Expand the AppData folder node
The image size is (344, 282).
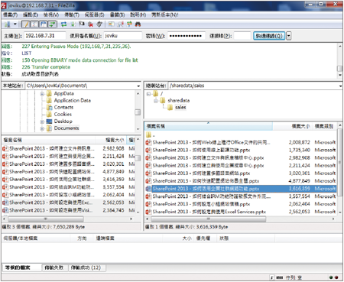click(42, 94)
